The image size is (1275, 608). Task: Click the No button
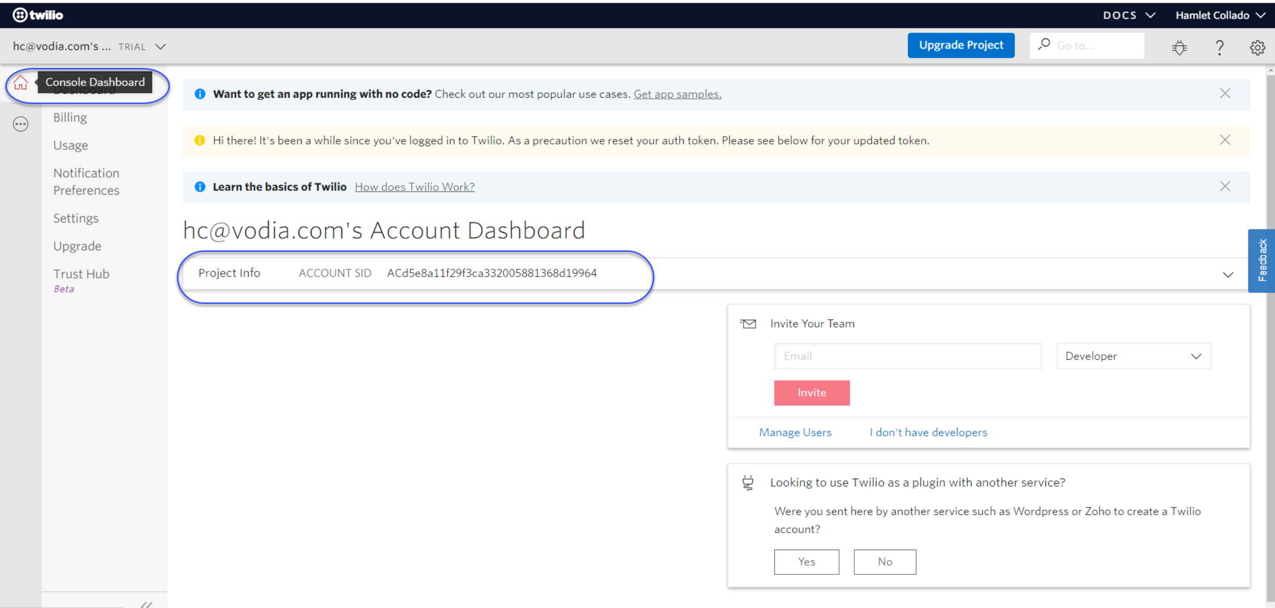click(884, 562)
